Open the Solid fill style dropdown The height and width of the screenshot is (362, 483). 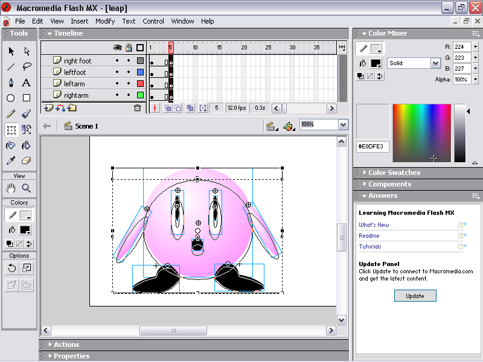point(435,63)
